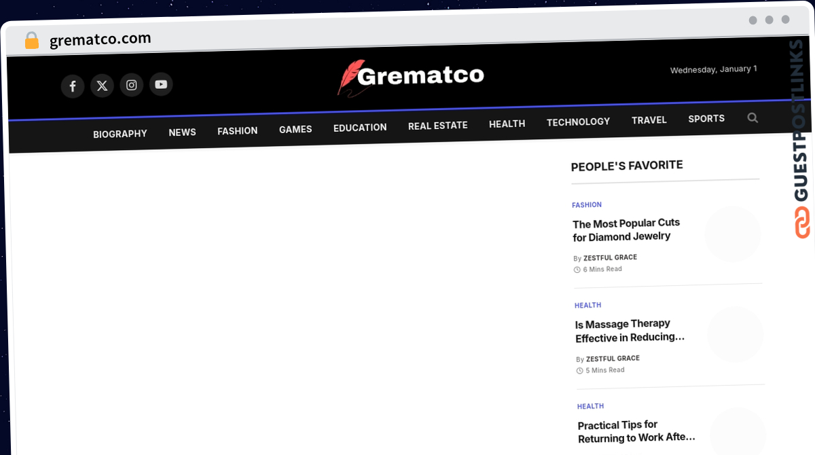This screenshot has width=815, height=455.
Task: Go to the News section
Action: 182,132
